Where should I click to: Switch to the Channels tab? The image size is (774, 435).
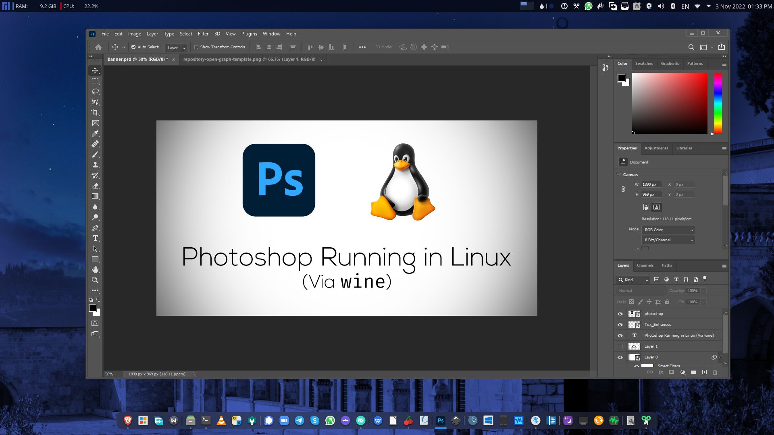click(645, 265)
